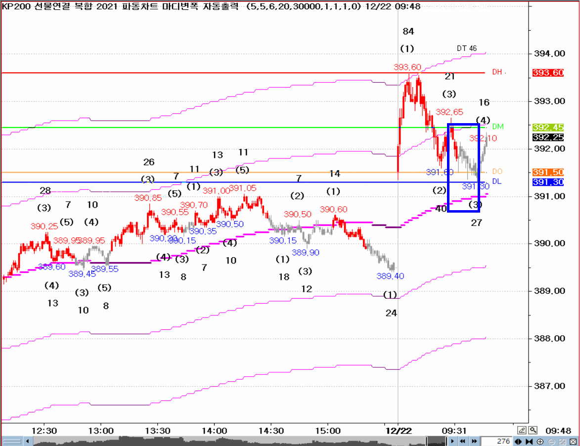Click the pencil drawing tool icon
Viewport: 580px width, 446px height.
(522, 430)
